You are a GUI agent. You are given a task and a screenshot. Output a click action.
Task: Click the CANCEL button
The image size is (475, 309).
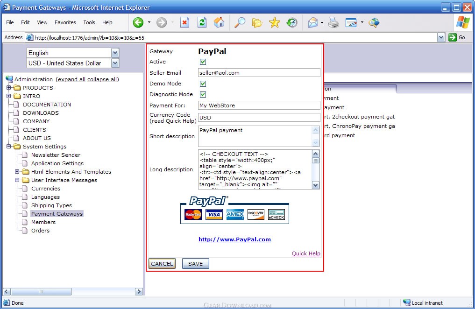(162, 264)
